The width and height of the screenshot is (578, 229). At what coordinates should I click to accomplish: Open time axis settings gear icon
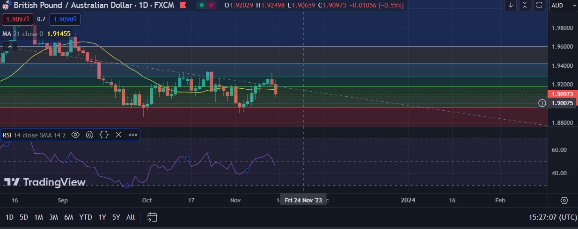[x=564, y=200]
